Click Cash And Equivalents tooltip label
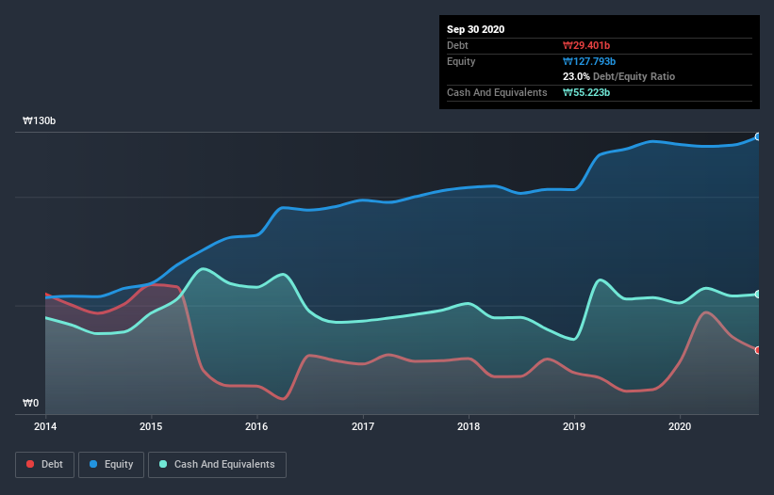This screenshot has width=774, height=495. click(x=497, y=92)
